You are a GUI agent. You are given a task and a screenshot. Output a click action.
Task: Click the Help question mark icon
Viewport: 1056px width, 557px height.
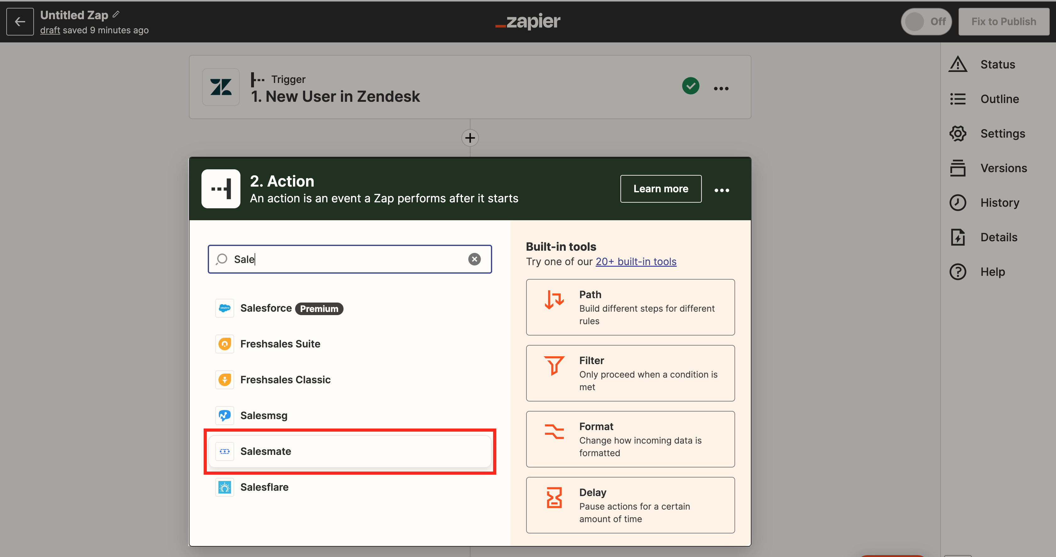pyautogui.click(x=958, y=272)
